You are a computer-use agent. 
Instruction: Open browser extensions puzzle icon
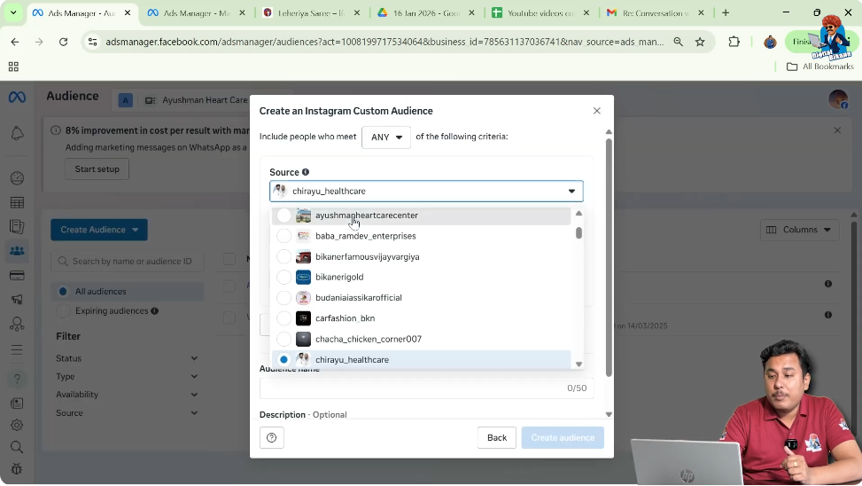[734, 42]
